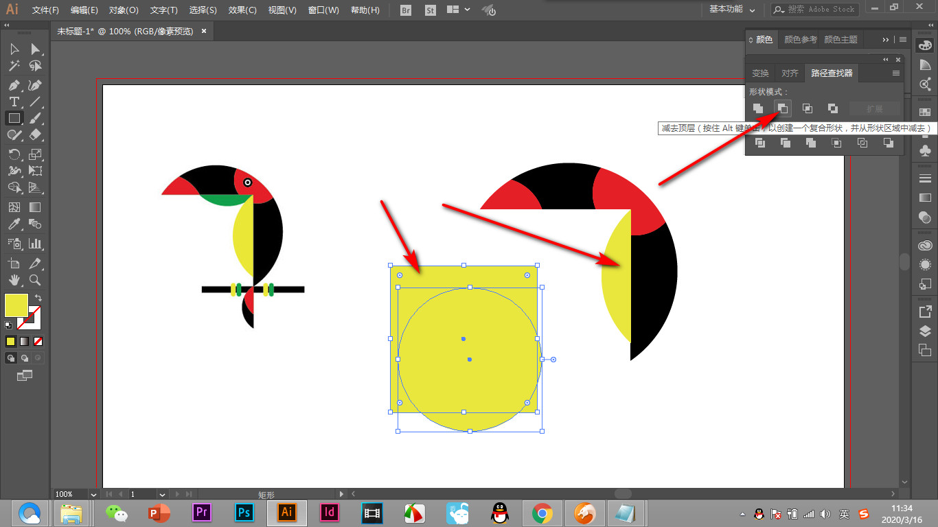
Task: Swap fill and stroke colors
Action: [38, 298]
